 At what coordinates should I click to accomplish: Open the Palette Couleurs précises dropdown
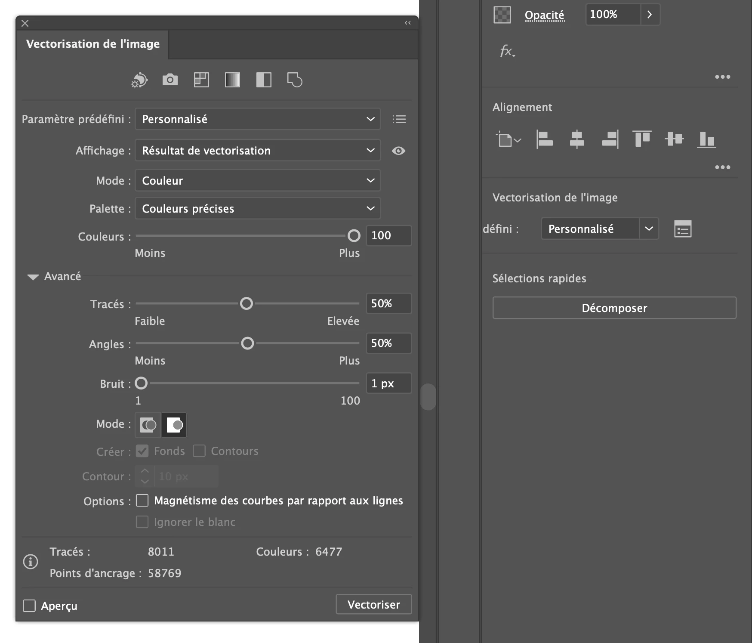click(258, 208)
